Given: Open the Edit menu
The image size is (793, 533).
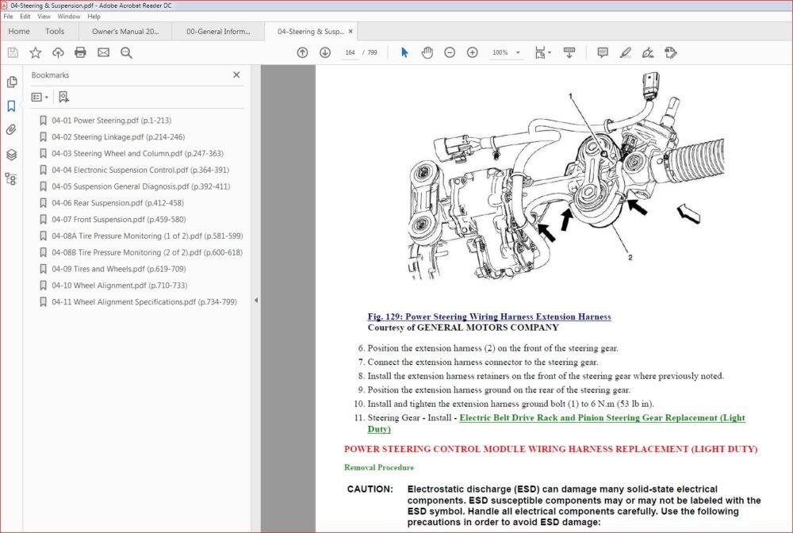Looking at the screenshot, I should (x=25, y=16).
